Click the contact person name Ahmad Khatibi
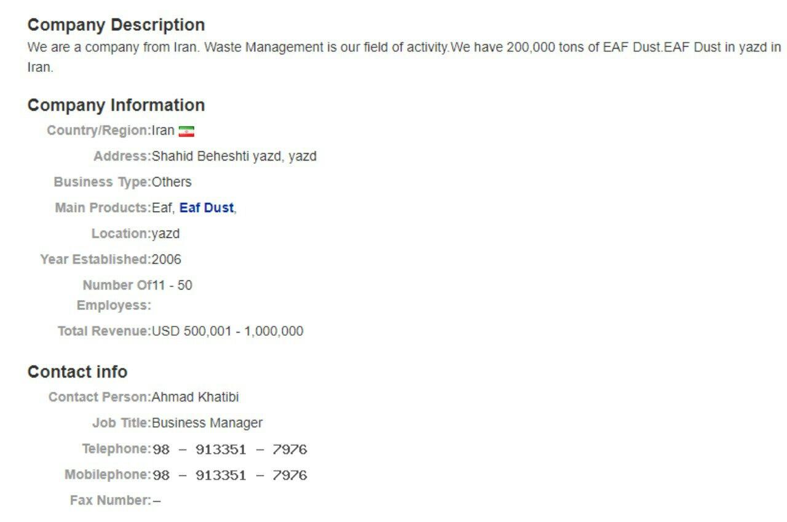 click(195, 397)
